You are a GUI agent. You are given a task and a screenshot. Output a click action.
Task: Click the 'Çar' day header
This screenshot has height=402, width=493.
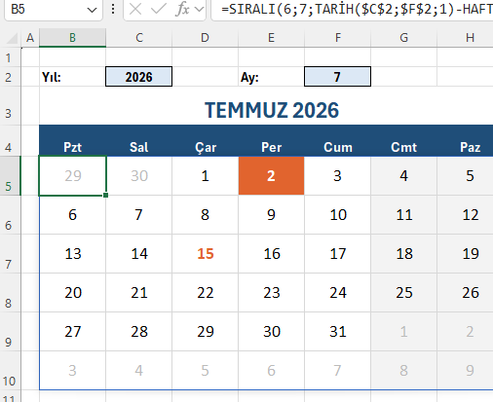coord(205,141)
